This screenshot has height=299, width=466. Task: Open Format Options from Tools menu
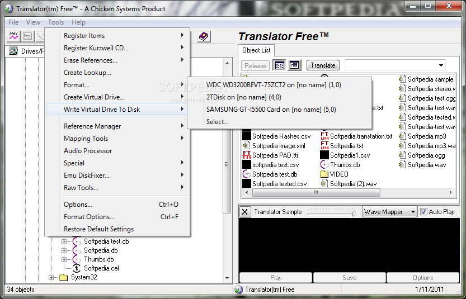tap(117, 217)
